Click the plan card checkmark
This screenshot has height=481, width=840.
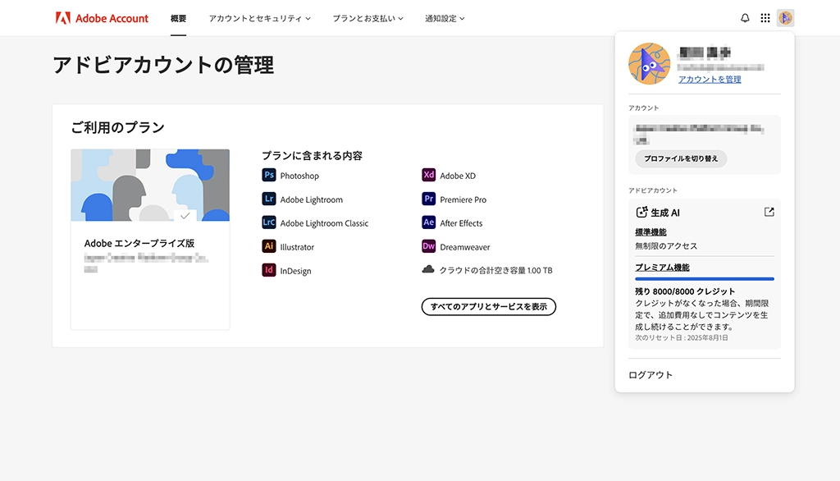[185, 216]
